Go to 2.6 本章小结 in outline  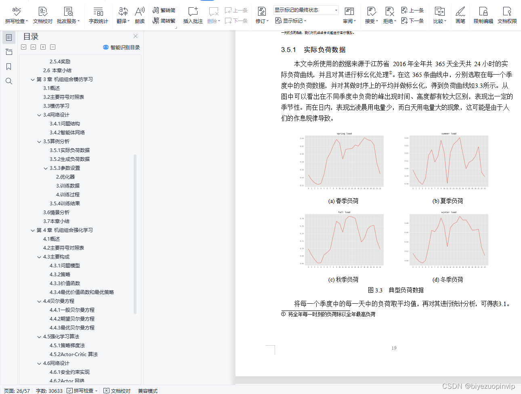click(x=57, y=71)
